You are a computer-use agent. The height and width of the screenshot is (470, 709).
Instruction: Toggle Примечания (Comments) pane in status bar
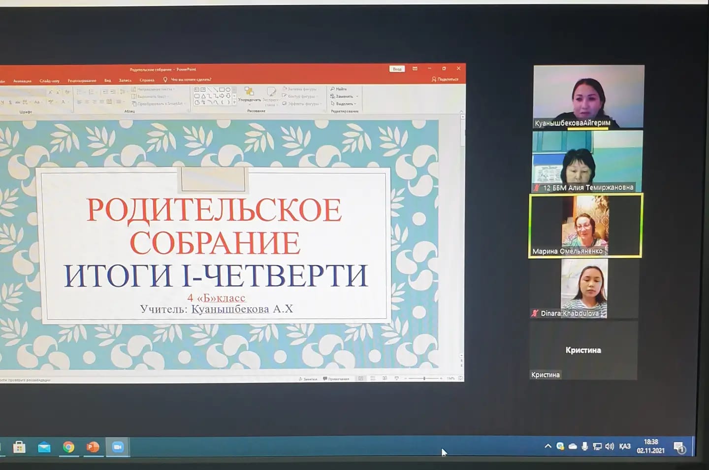click(x=336, y=379)
